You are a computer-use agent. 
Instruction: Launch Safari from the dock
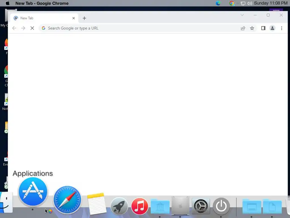point(67,200)
